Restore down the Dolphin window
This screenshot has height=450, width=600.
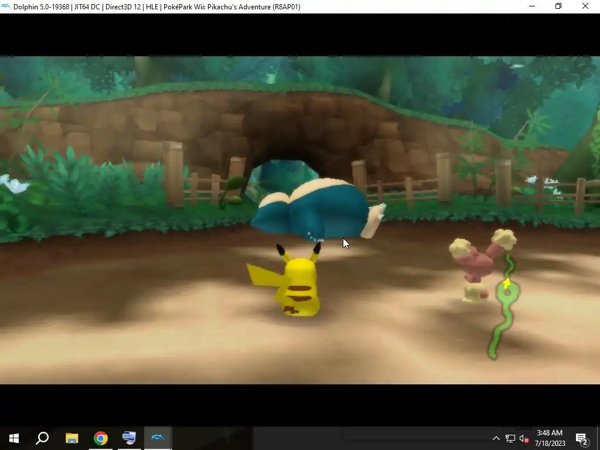(558, 6)
